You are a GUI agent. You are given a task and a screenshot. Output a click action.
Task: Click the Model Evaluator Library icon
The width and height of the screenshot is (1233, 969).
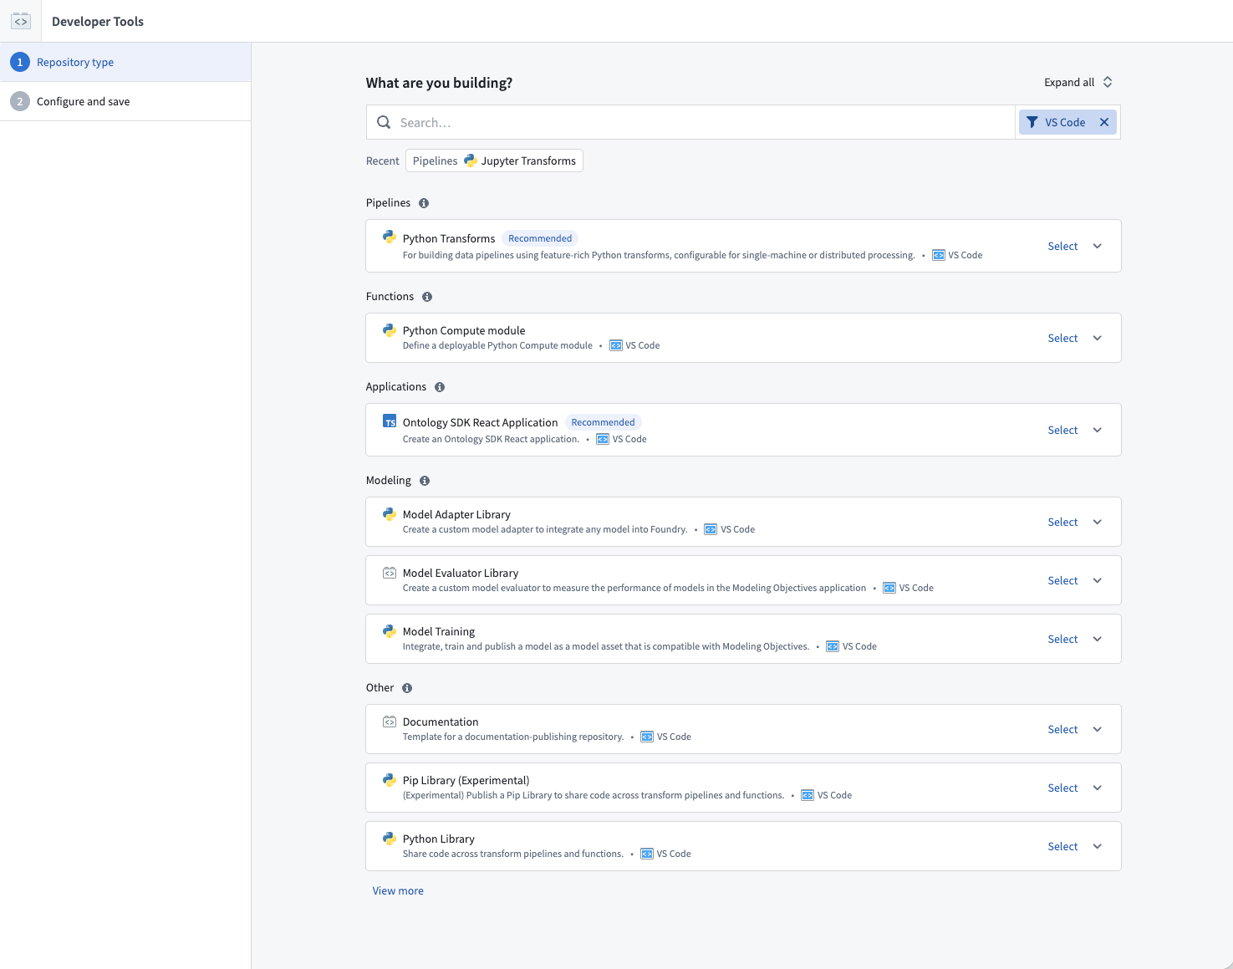coord(390,572)
